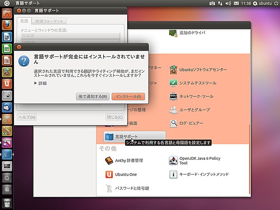Open Ubuntu One launcher icon
This screenshot has width=280, height=210.
pyautogui.click(x=7, y=84)
